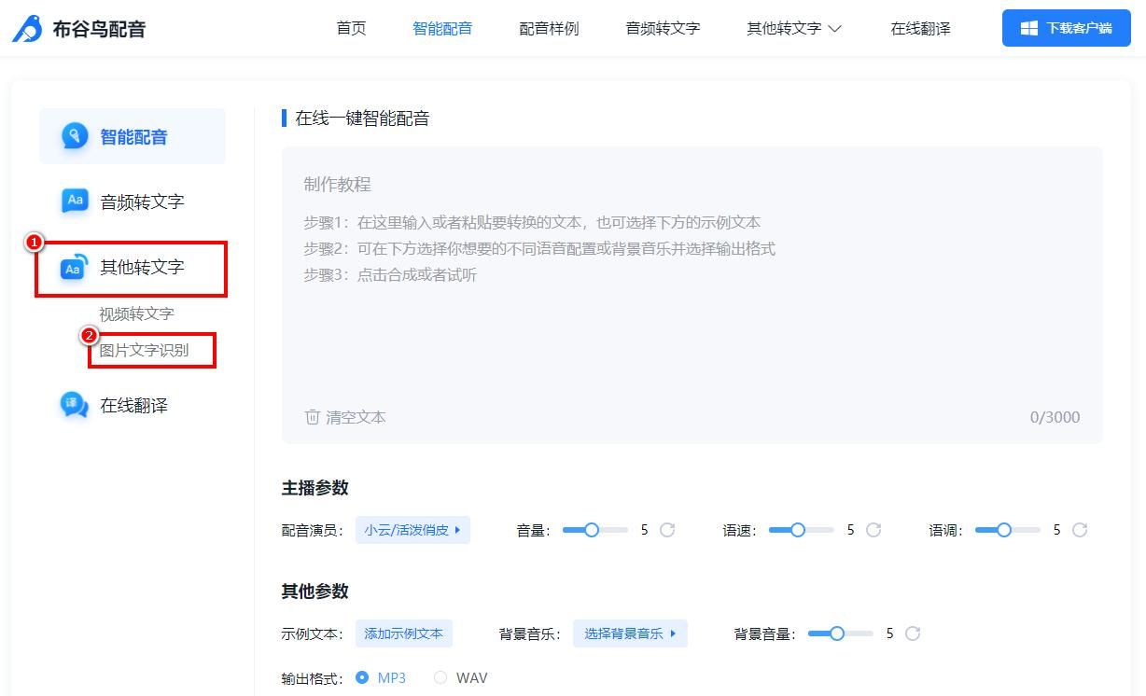Open the 在线翻译 sidebar icon
1146x696 pixels.
point(74,405)
